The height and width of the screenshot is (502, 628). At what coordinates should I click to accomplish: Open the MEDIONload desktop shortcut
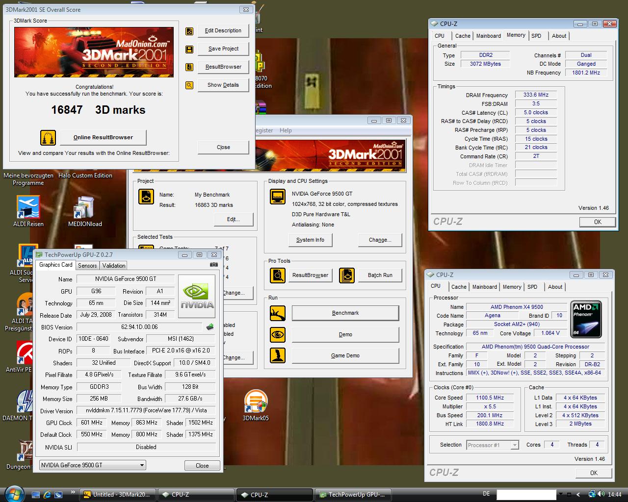tap(85, 211)
